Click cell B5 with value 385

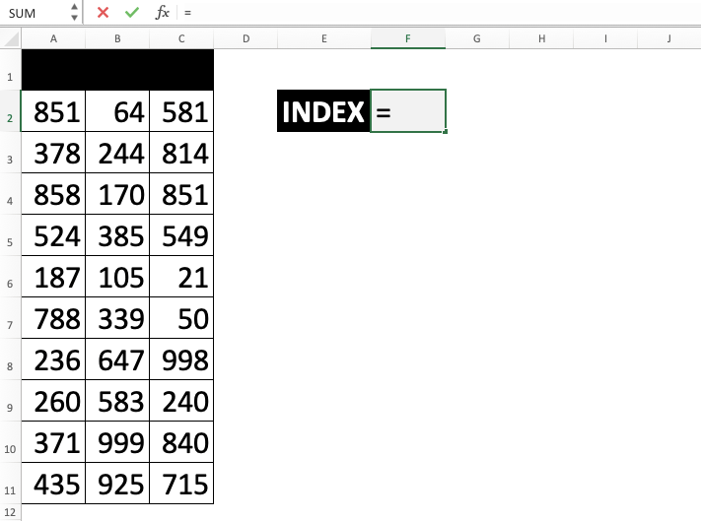coord(117,235)
